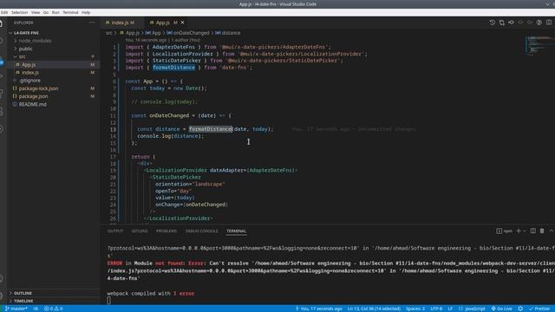Click the split editor icon
Viewport: 555px width, 312px height.
coord(549,23)
